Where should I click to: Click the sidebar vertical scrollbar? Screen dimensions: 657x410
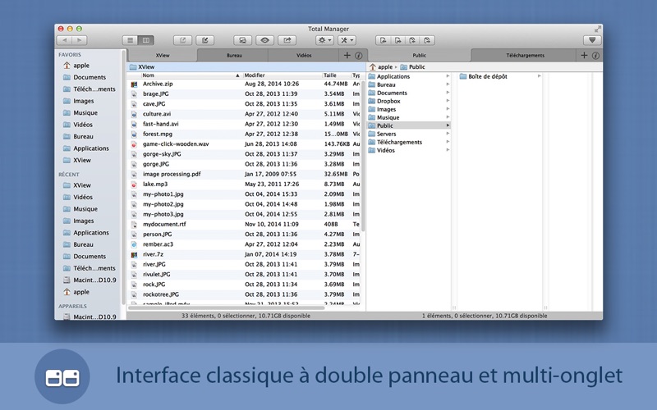[x=123, y=178]
